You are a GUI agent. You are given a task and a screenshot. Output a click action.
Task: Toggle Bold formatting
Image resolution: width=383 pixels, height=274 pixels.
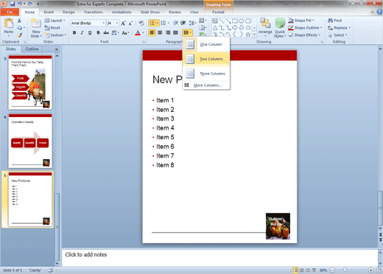point(74,32)
